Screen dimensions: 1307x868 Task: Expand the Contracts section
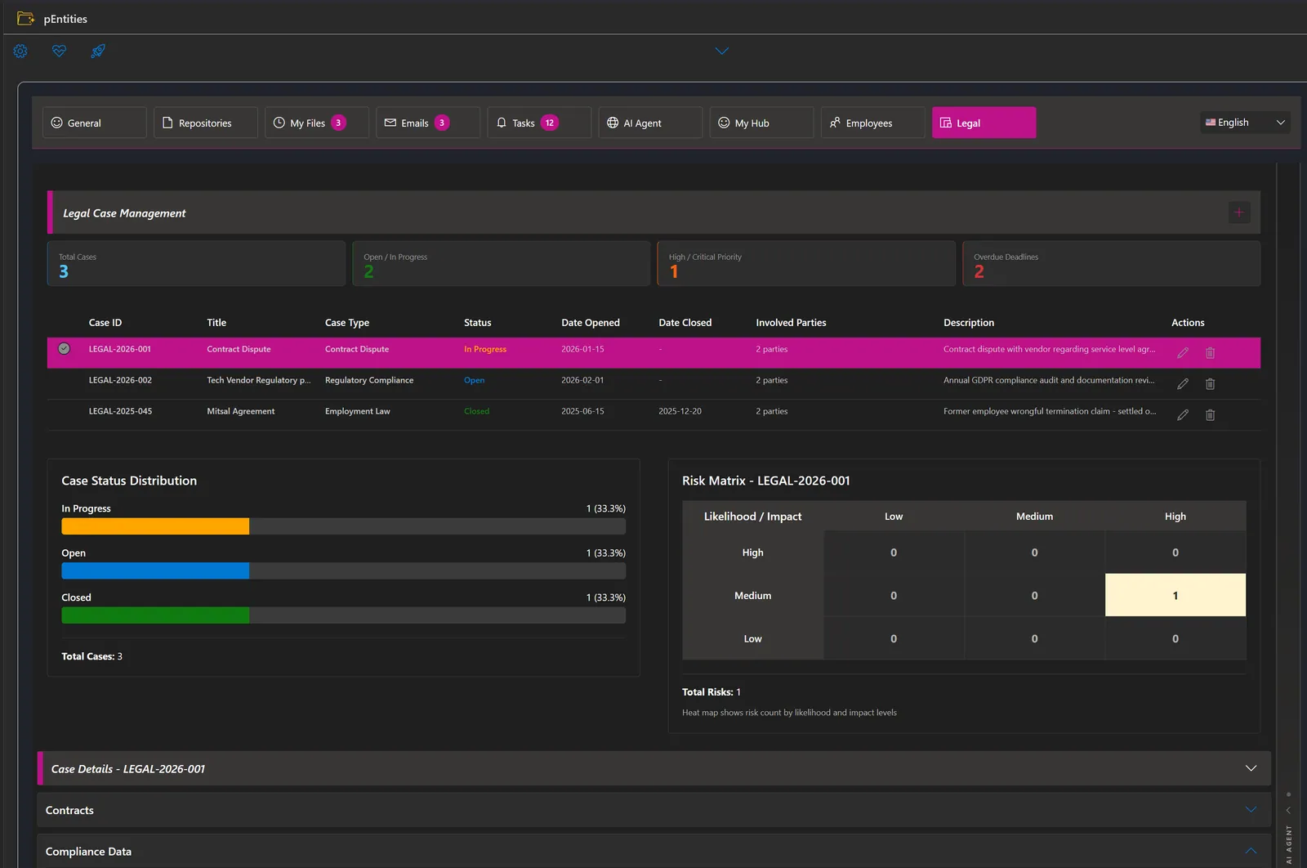point(1251,809)
